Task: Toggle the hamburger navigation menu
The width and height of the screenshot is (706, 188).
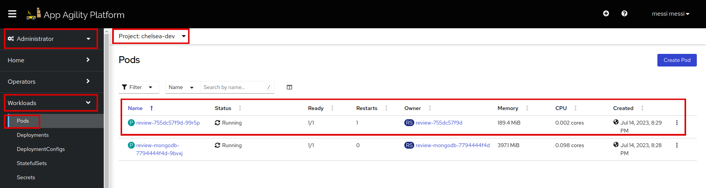Action: 12,14
